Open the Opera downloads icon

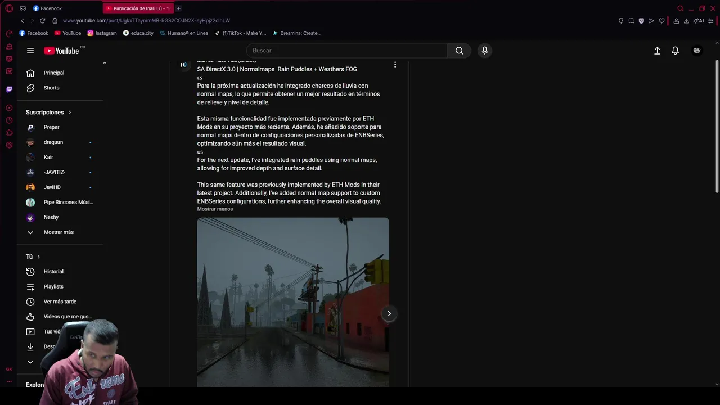tap(686, 21)
